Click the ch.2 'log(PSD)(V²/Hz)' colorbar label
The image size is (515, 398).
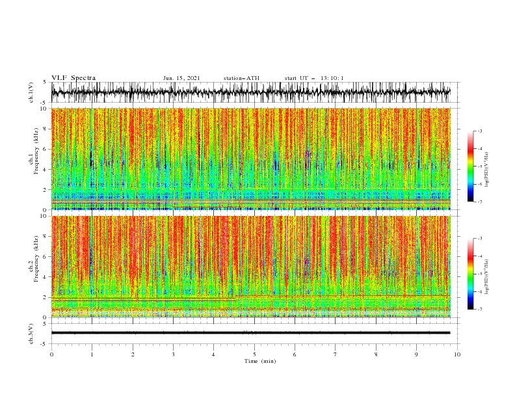click(486, 277)
